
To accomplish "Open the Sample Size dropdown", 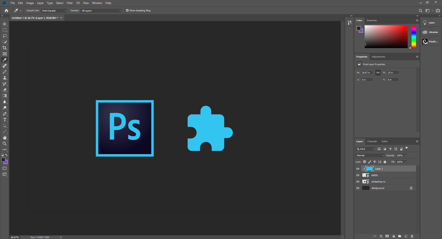I will (54, 10).
